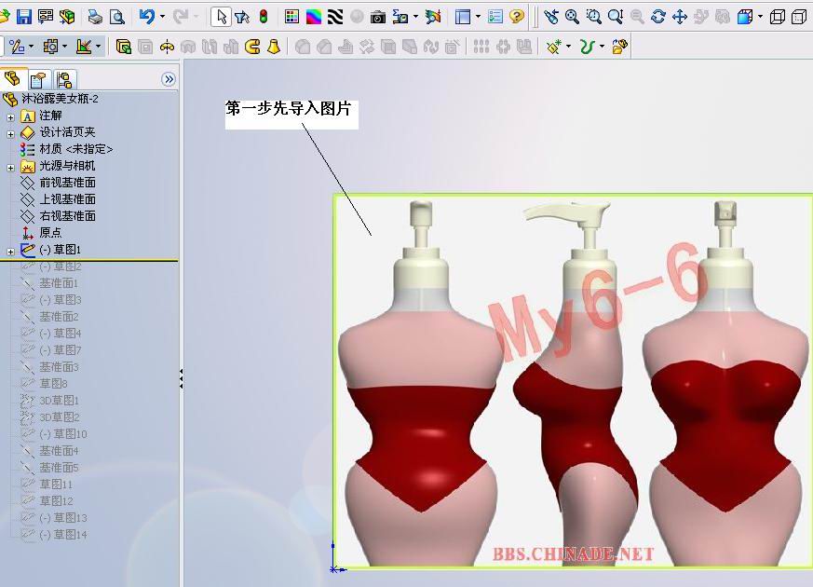The width and height of the screenshot is (813, 587).
Task: Click the Extruded Boss/Base icon
Action: point(124,47)
